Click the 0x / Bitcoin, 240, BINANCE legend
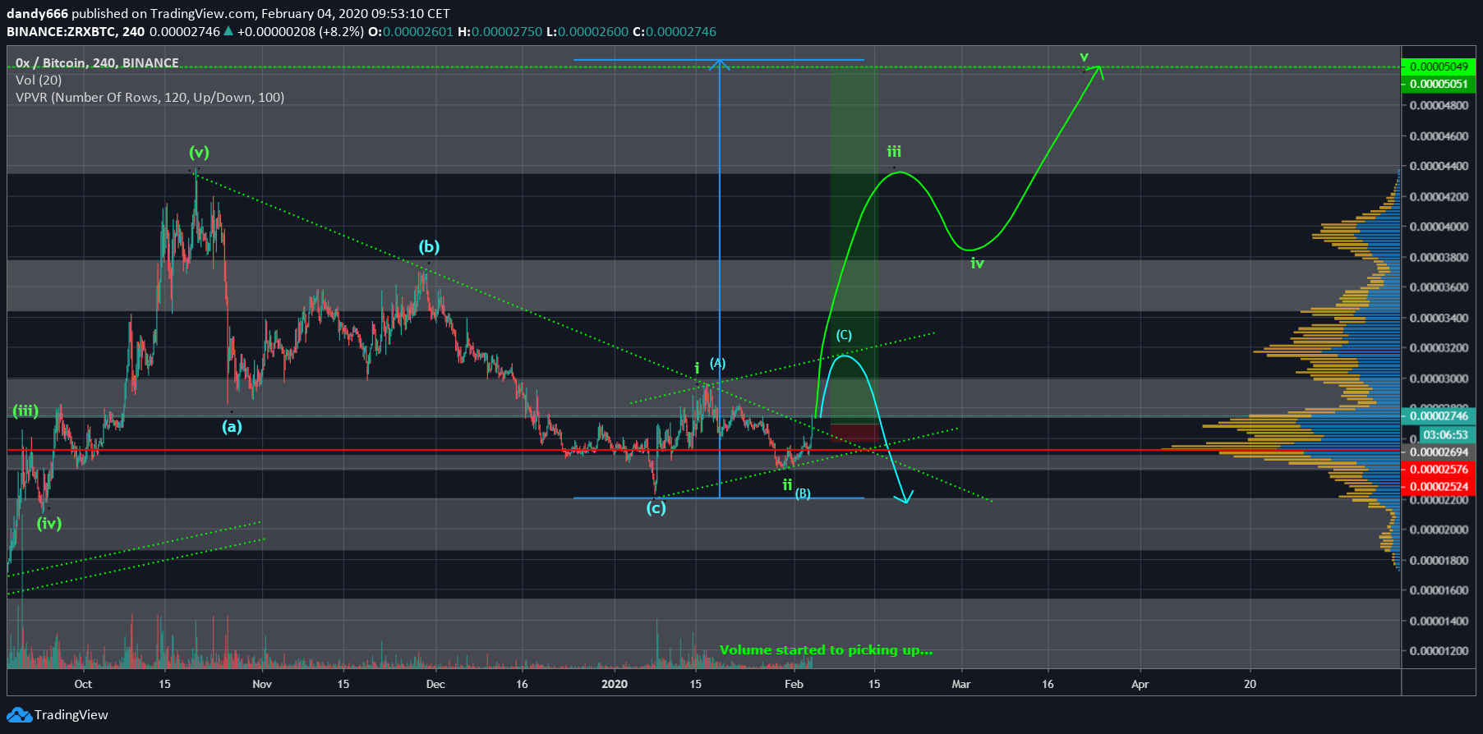The height and width of the screenshot is (734, 1483). tap(97, 62)
